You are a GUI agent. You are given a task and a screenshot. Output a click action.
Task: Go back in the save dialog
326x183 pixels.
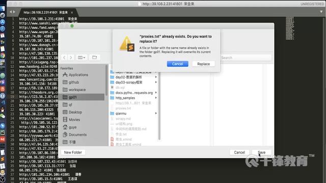point(64,57)
